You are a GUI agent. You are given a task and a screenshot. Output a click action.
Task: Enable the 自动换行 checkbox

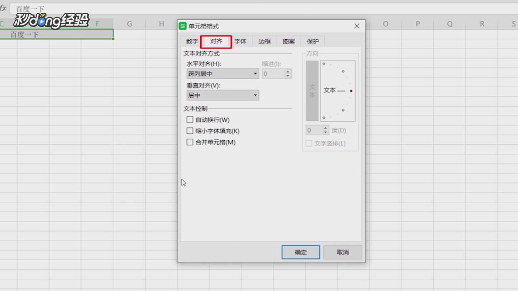(190, 120)
